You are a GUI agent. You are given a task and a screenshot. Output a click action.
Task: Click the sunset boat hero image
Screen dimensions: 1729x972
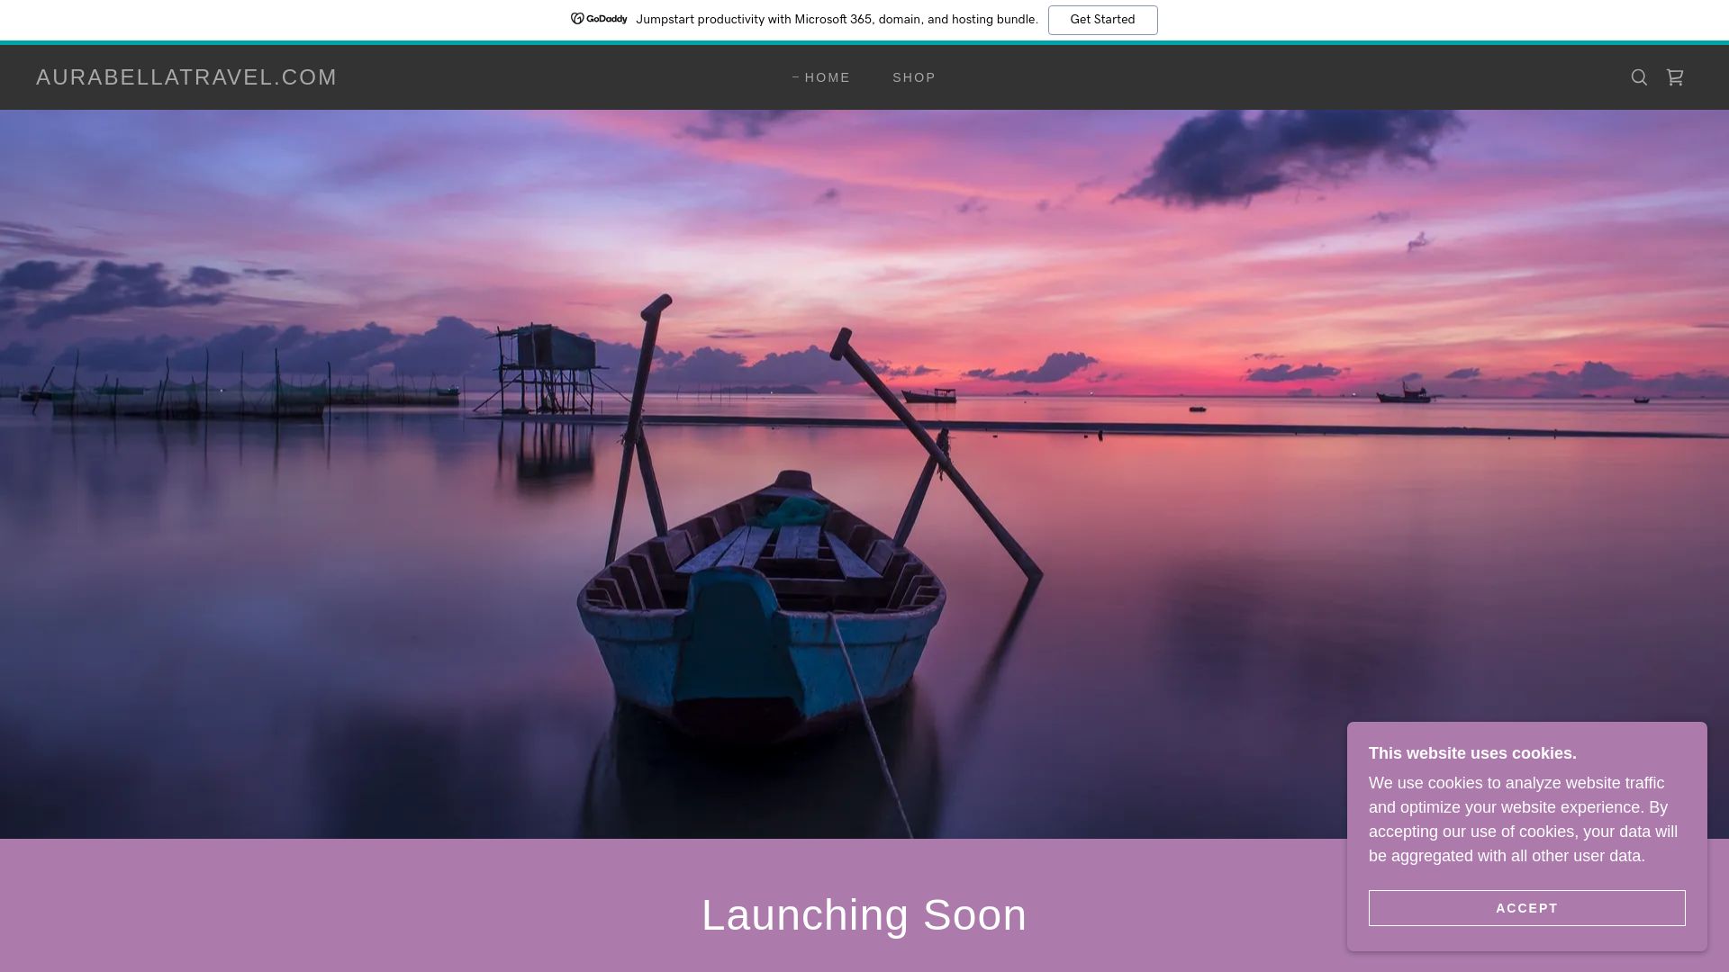(x=864, y=474)
